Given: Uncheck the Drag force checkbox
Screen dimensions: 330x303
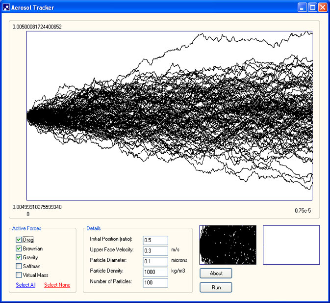Looking at the screenshot, I should [x=19, y=240].
